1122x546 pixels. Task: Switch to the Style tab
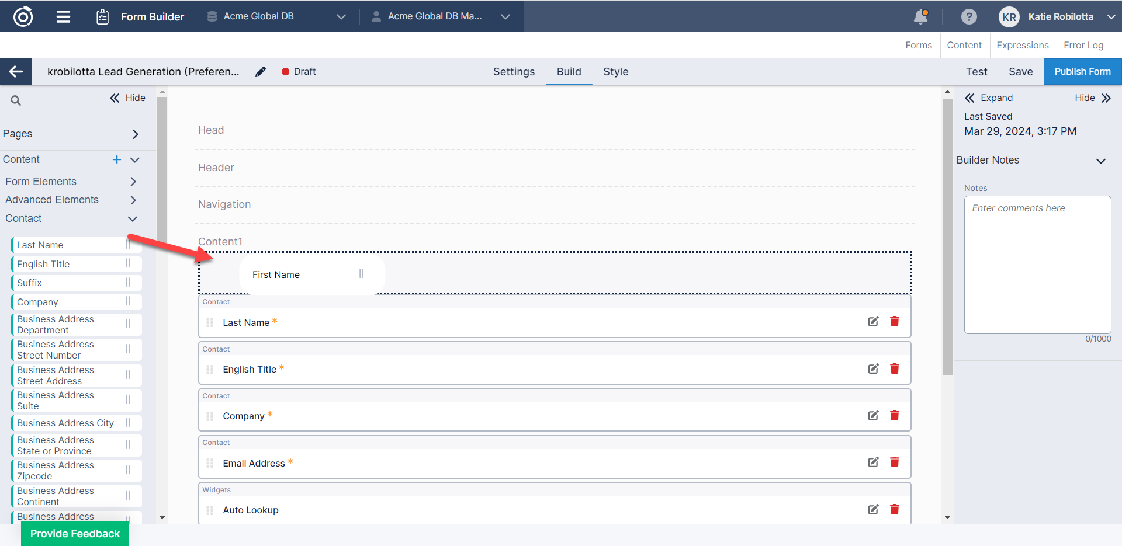tap(615, 72)
